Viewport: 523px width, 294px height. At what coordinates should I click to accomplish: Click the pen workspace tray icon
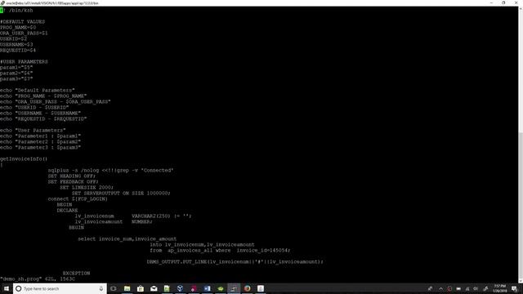coord(485,288)
